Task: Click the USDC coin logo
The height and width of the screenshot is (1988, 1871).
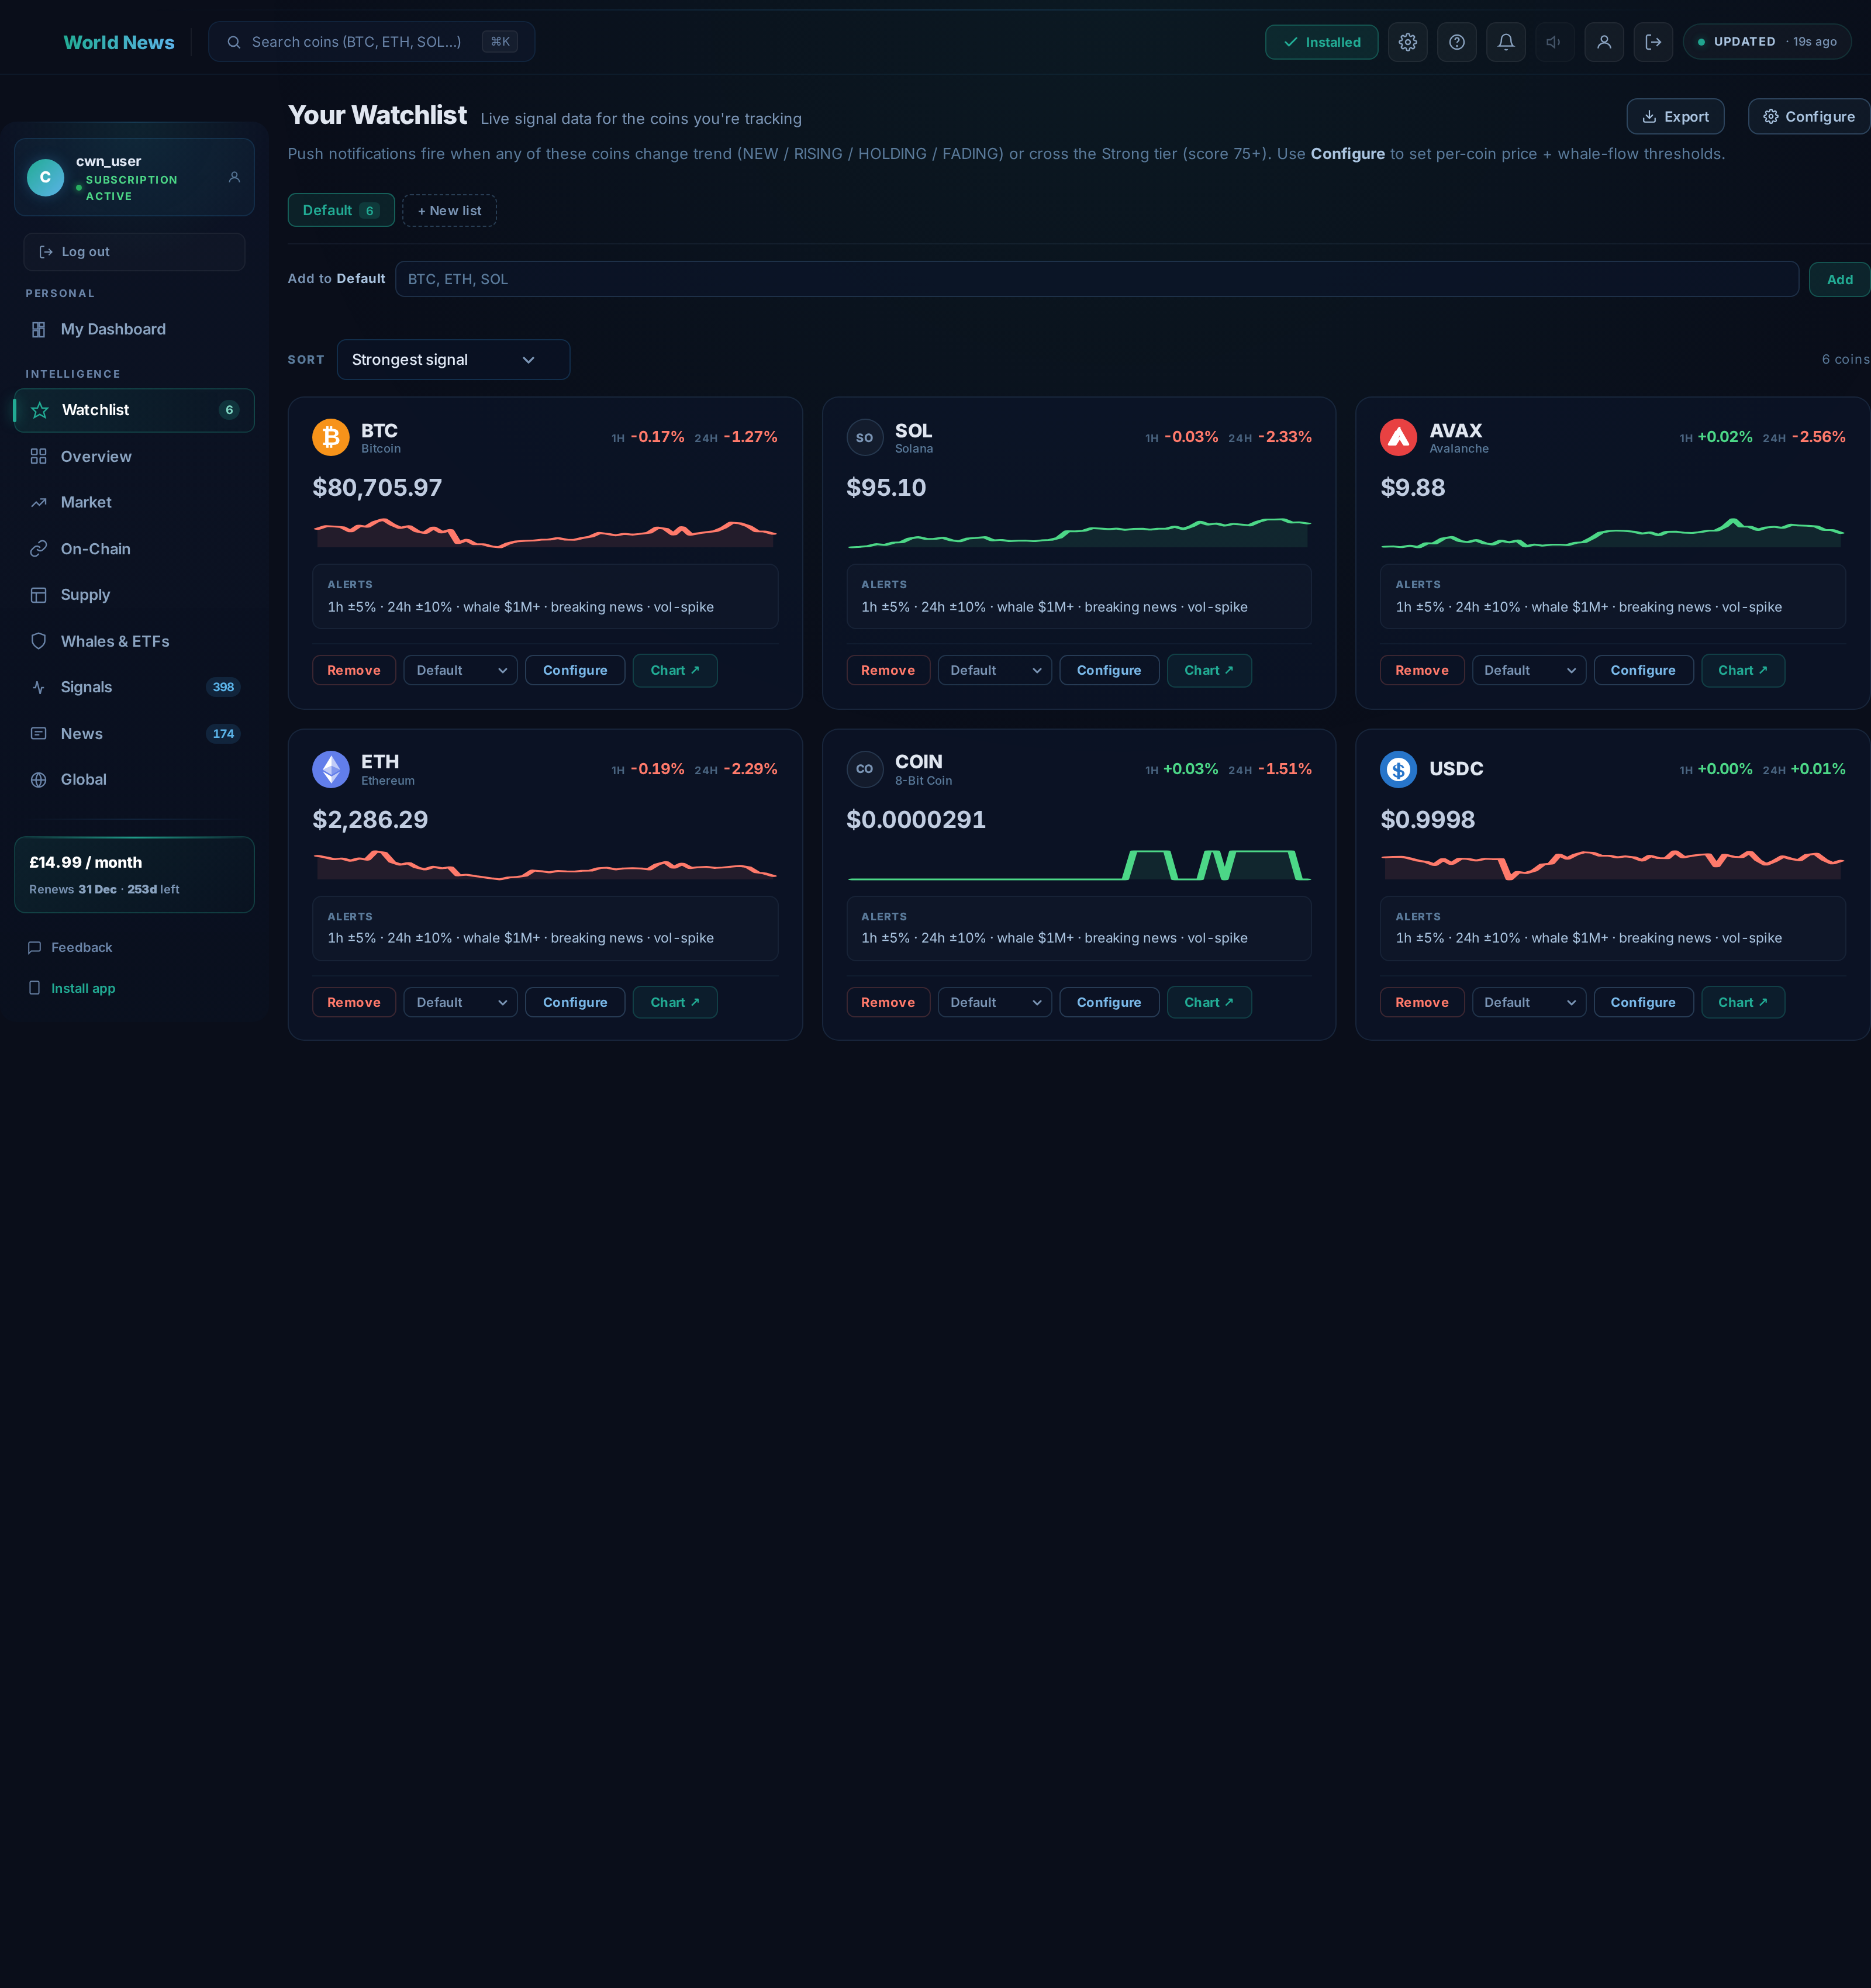Action: (x=1398, y=769)
